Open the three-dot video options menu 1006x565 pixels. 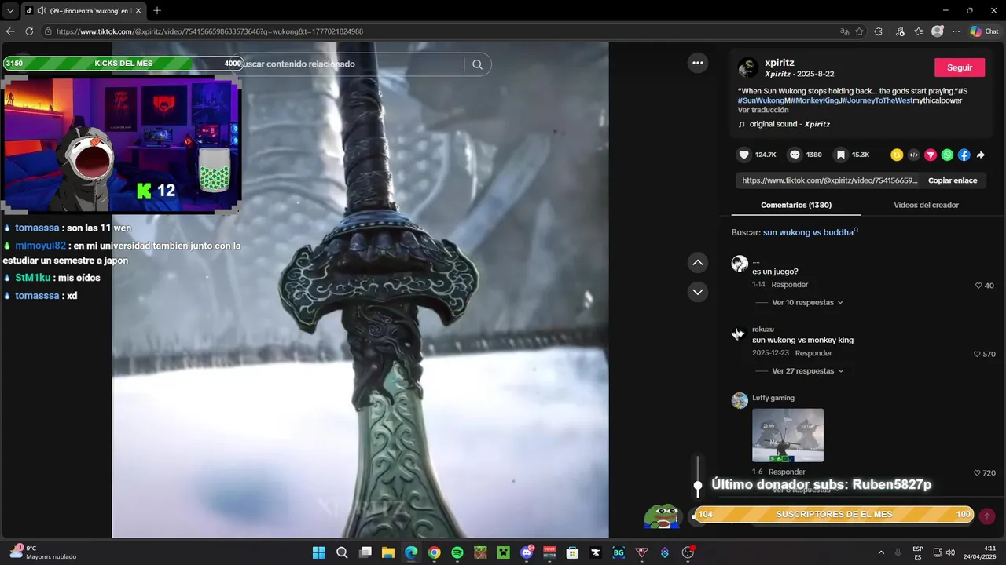(698, 64)
